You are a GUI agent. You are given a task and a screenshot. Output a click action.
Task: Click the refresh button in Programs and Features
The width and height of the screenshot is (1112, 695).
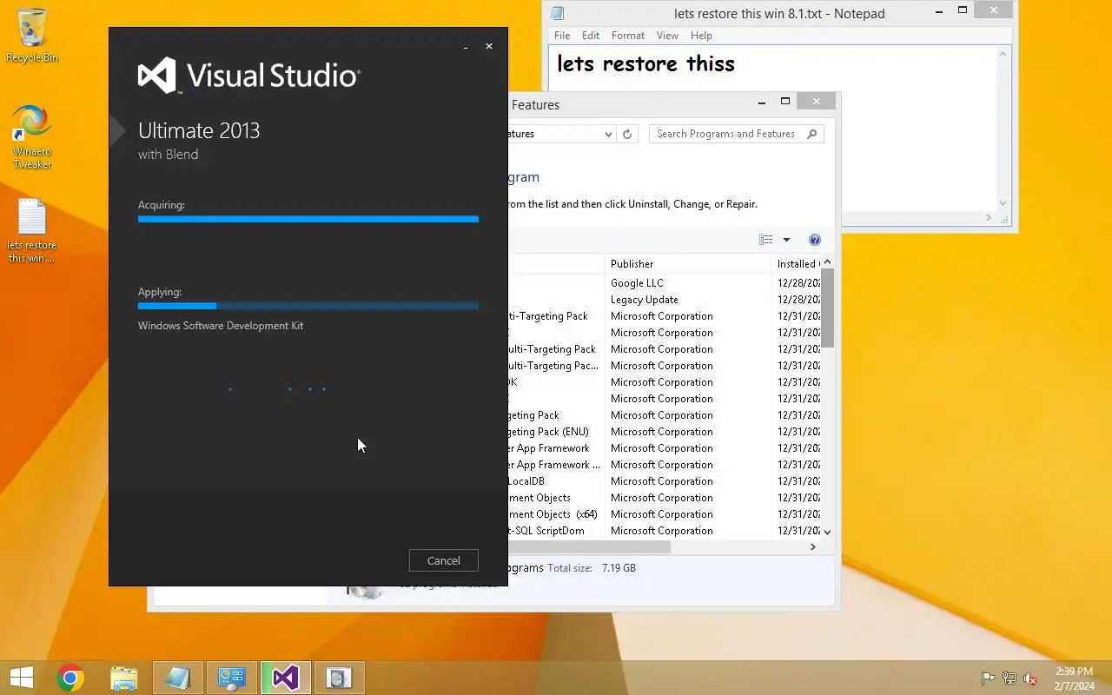pyautogui.click(x=627, y=134)
